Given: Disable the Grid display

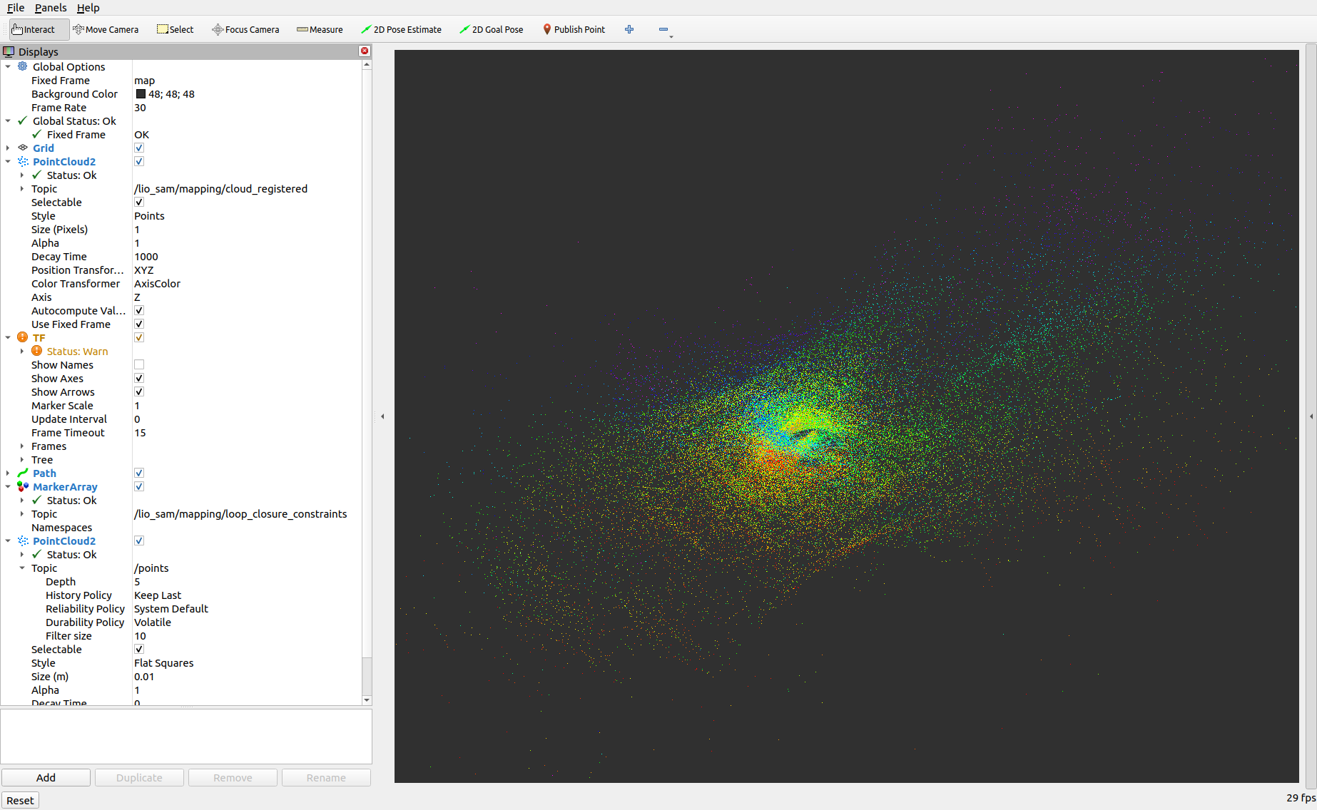Looking at the screenshot, I should 138,148.
